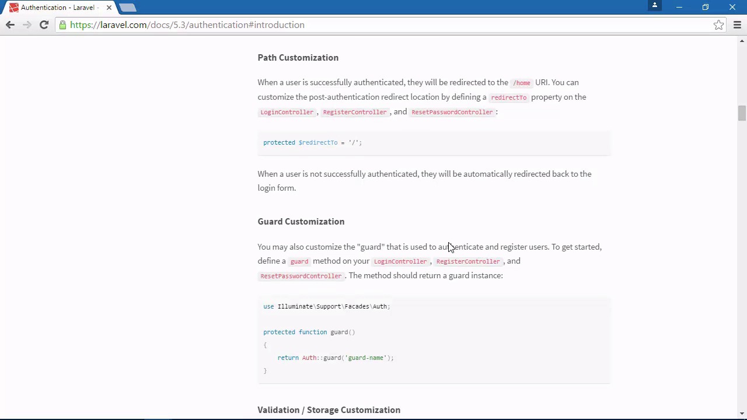The image size is (747, 420).
Task: View site info via the padlock icon
Action: [x=62, y=24]
